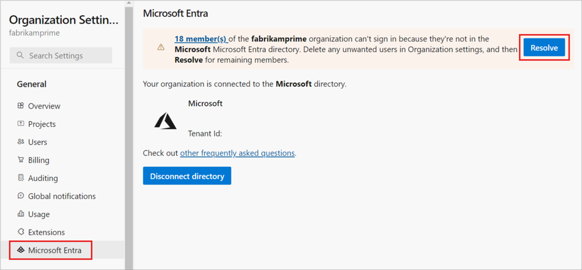Click the Projects upload icon
Image resolution: width=582 pixels, height=270 pixels.
point(21,124)
